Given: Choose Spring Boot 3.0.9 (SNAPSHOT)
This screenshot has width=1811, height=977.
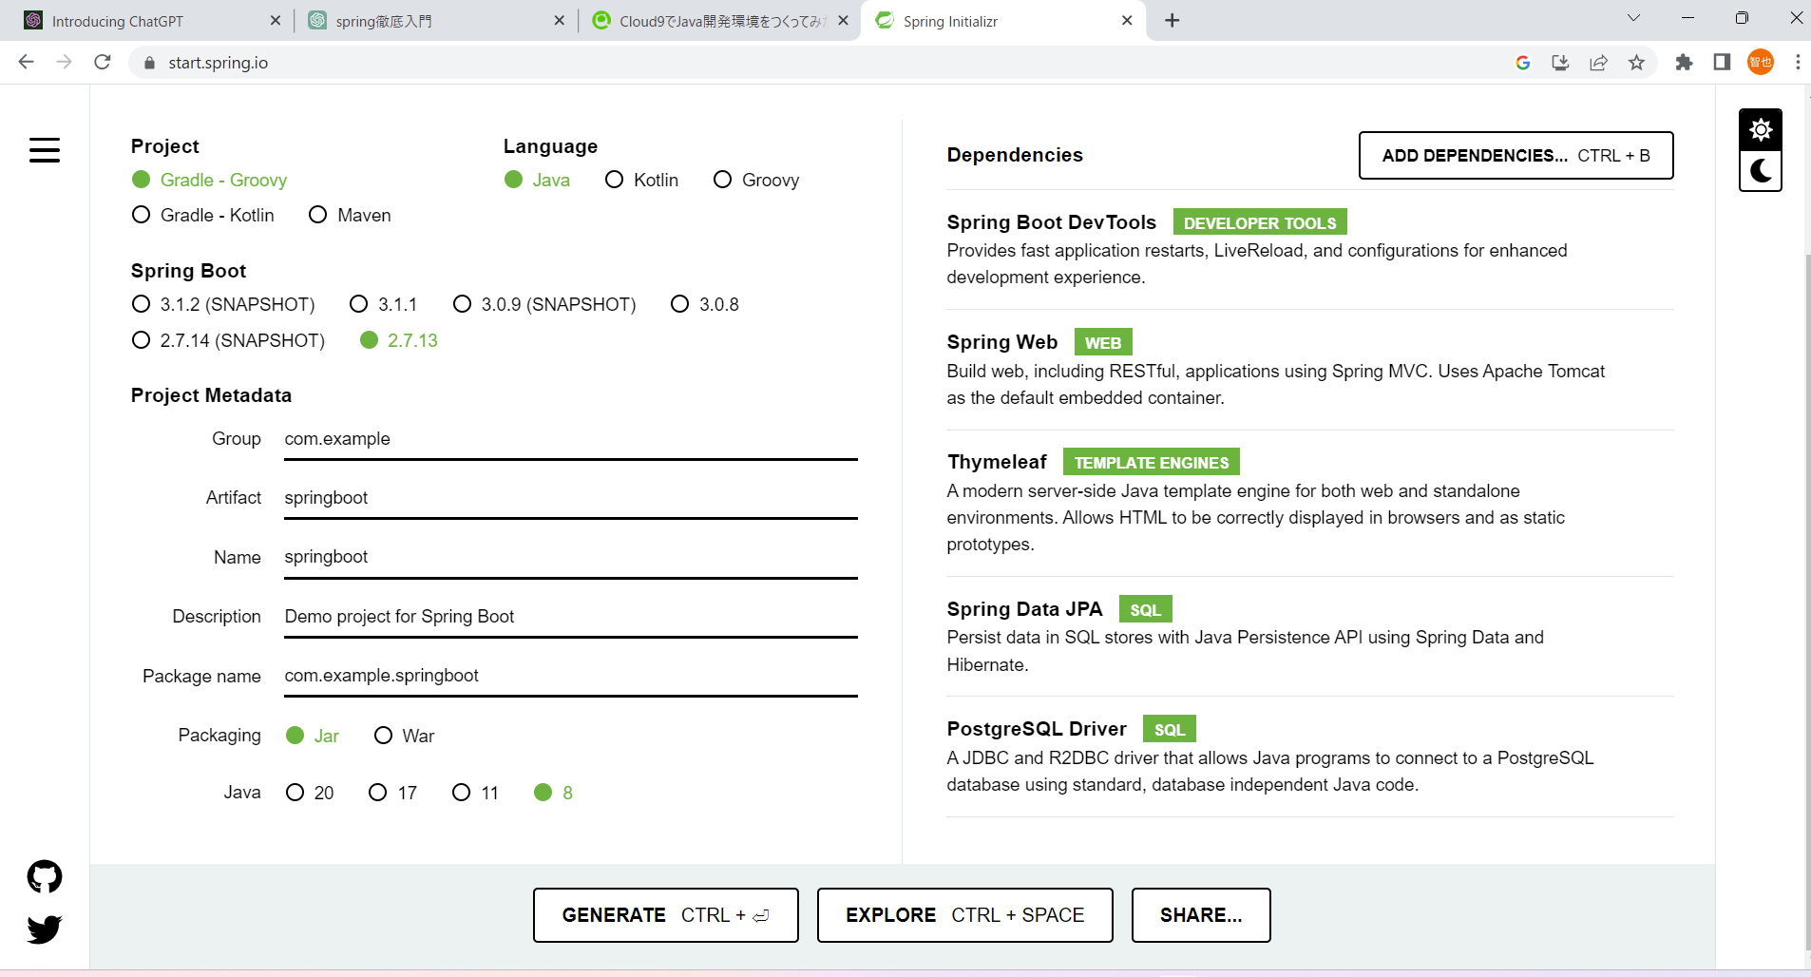Looking at the screenshot, I should pyautogui.click(x=544, y=304).
